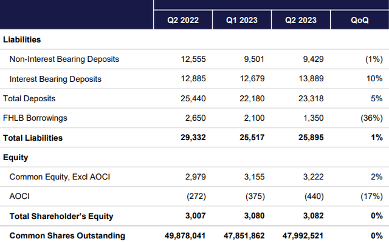This screenshot has width=389, height=242.
Task: Click the bold value 3,082
Action: (314, 216)
